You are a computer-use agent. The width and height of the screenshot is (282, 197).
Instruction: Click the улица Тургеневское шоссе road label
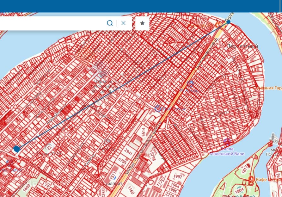pyautogui.click(x=143, y=148)
